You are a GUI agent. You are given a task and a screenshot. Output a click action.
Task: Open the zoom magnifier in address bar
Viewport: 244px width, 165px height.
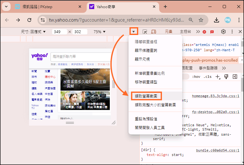(191, 20)
